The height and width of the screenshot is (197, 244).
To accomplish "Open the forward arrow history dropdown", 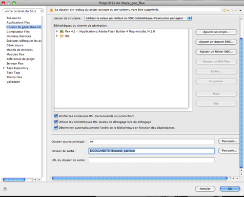I will tap(236, 11).
